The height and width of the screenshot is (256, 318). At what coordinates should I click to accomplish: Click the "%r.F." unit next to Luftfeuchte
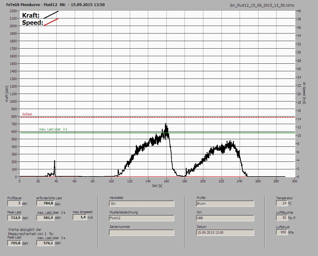[x=292, y=218]
